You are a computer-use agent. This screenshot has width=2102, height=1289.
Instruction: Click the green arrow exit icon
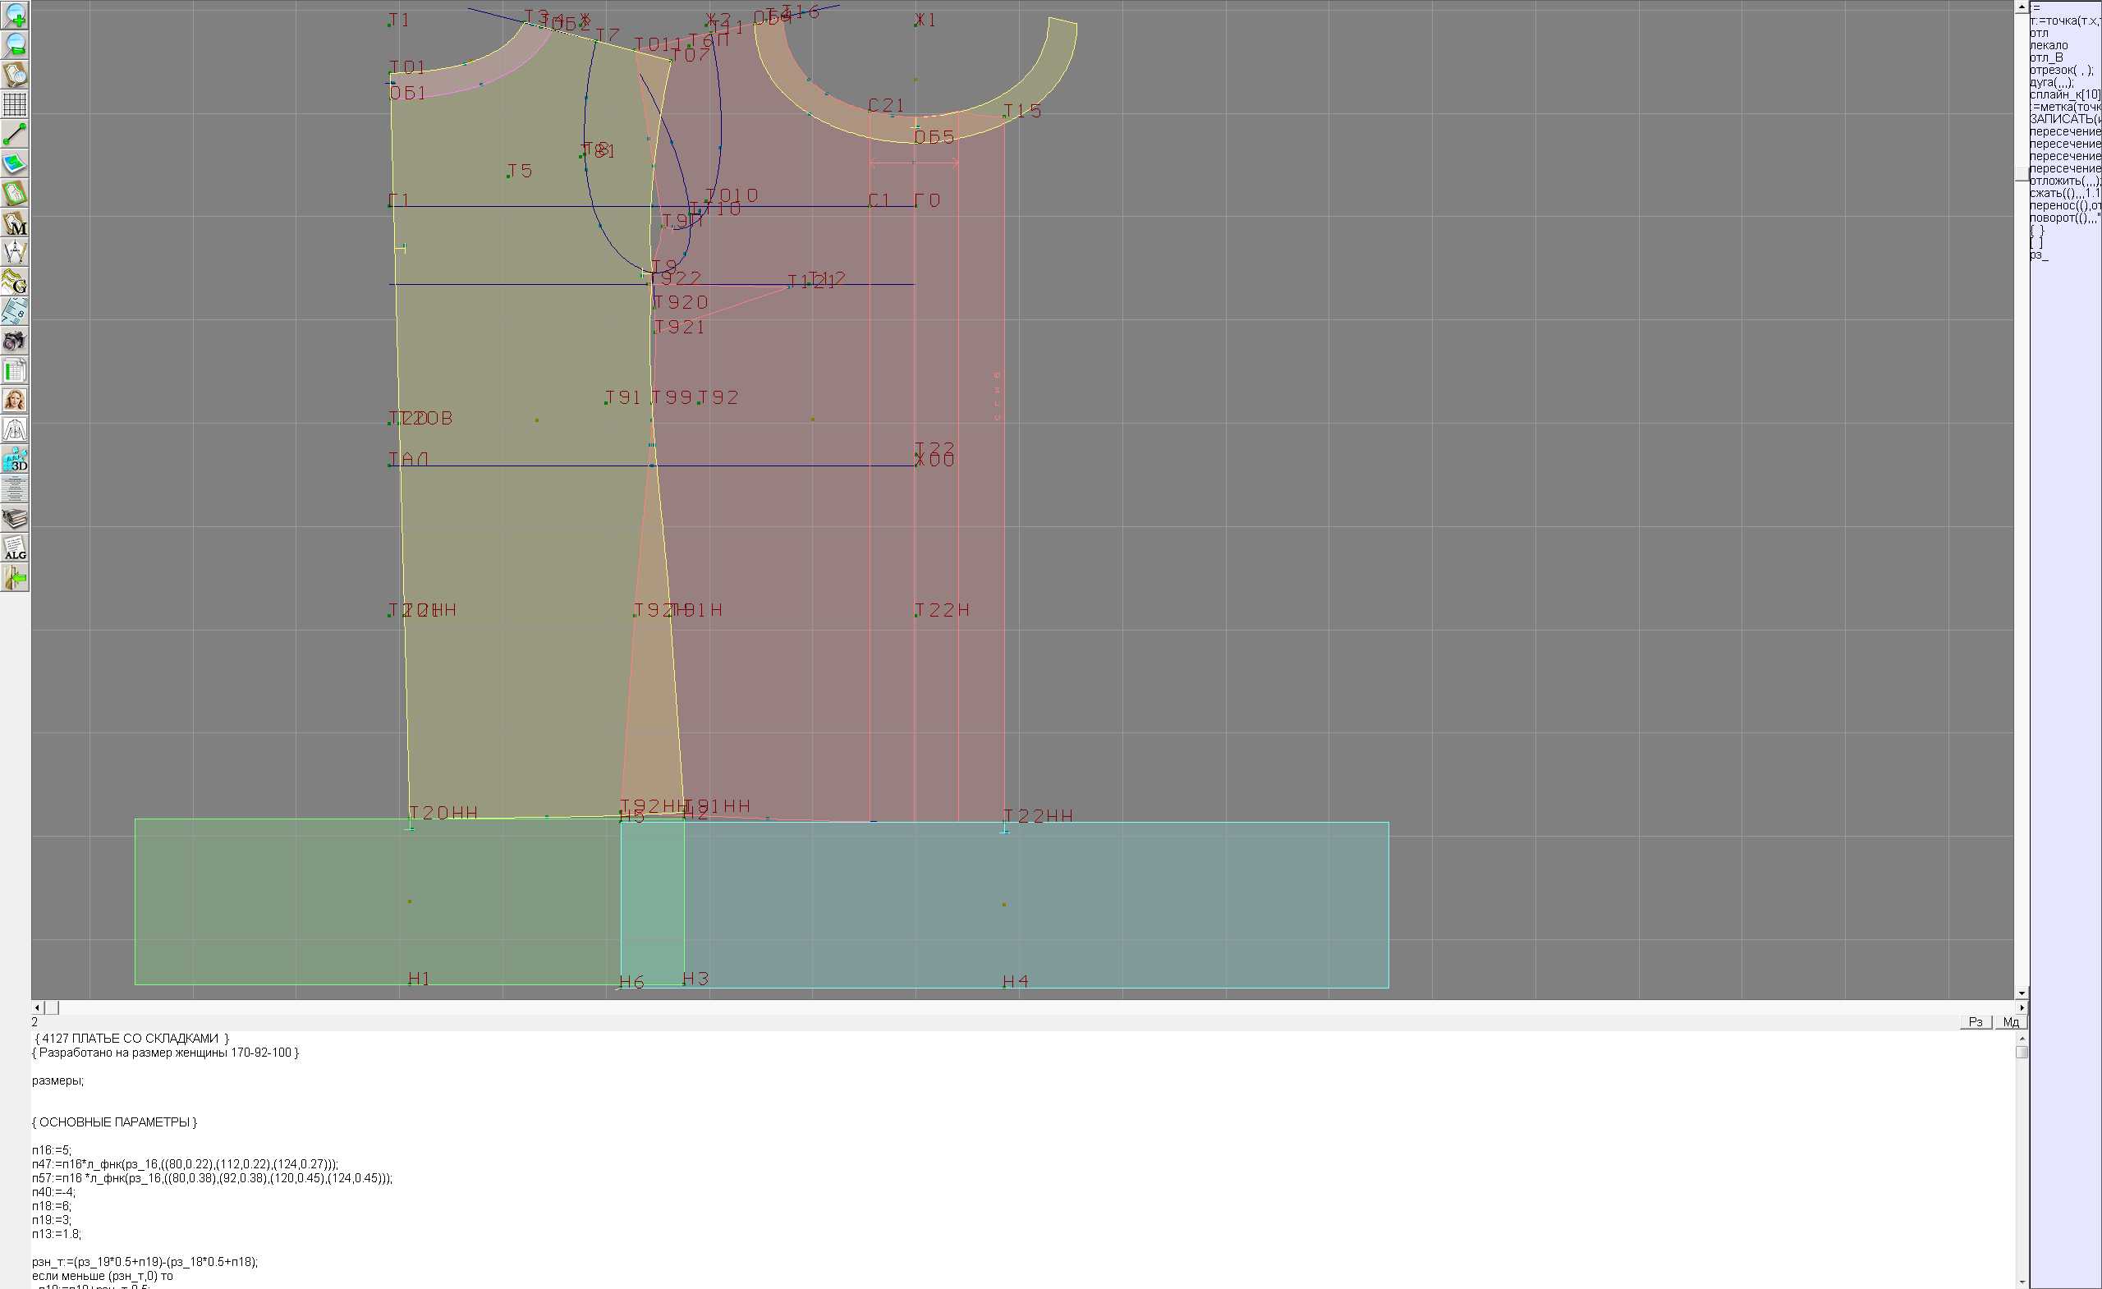click(15, 578)
